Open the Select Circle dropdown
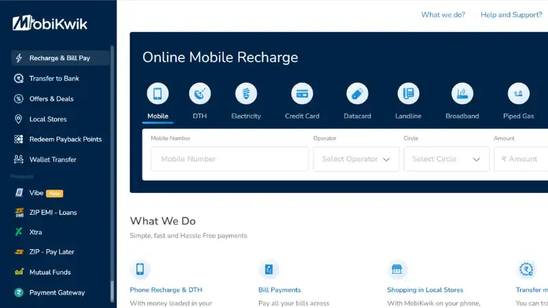This screenshot has height=308, width=548. tap(447, 159)
